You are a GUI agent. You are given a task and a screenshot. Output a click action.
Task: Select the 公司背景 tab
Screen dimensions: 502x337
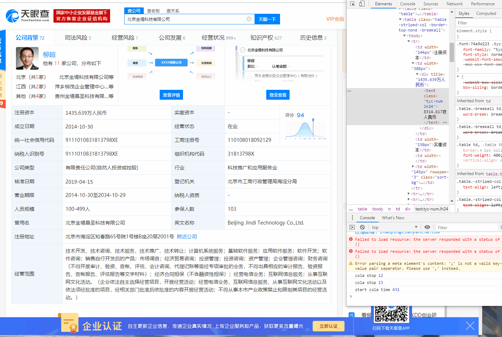tap(30, 37)
